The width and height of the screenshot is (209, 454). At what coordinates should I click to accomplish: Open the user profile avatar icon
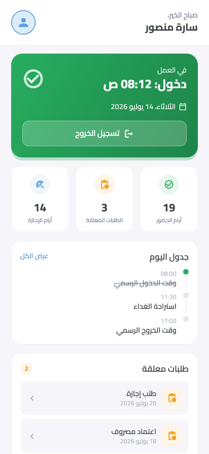click(23, 22)
